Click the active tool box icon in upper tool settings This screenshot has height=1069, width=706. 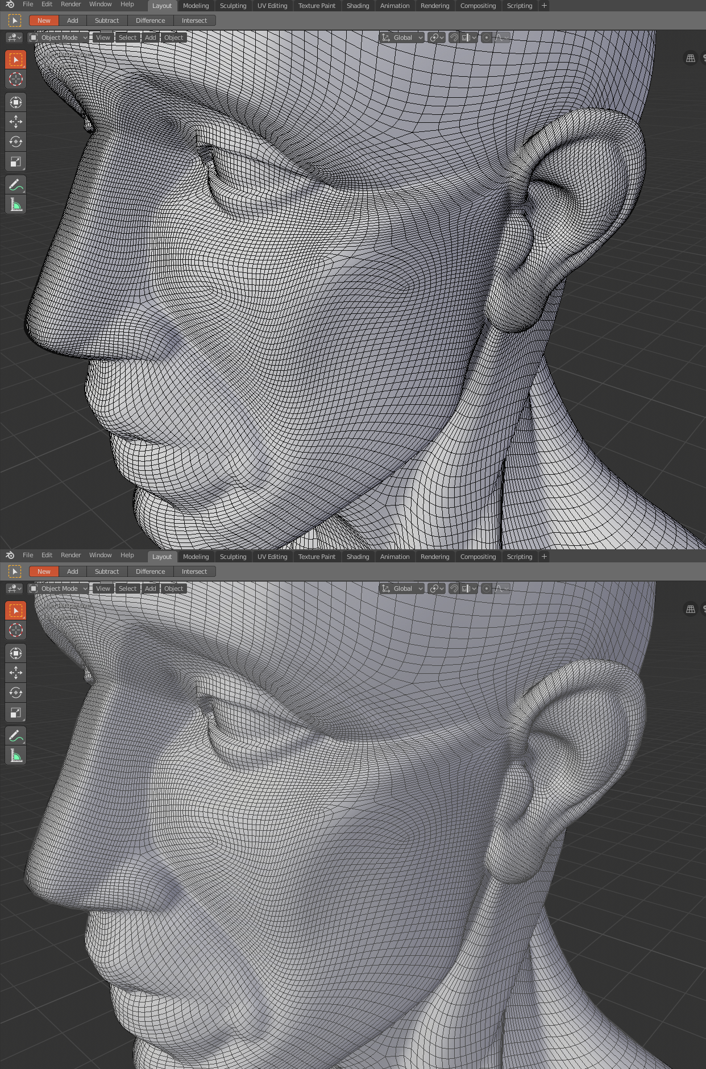click(15, 20)
